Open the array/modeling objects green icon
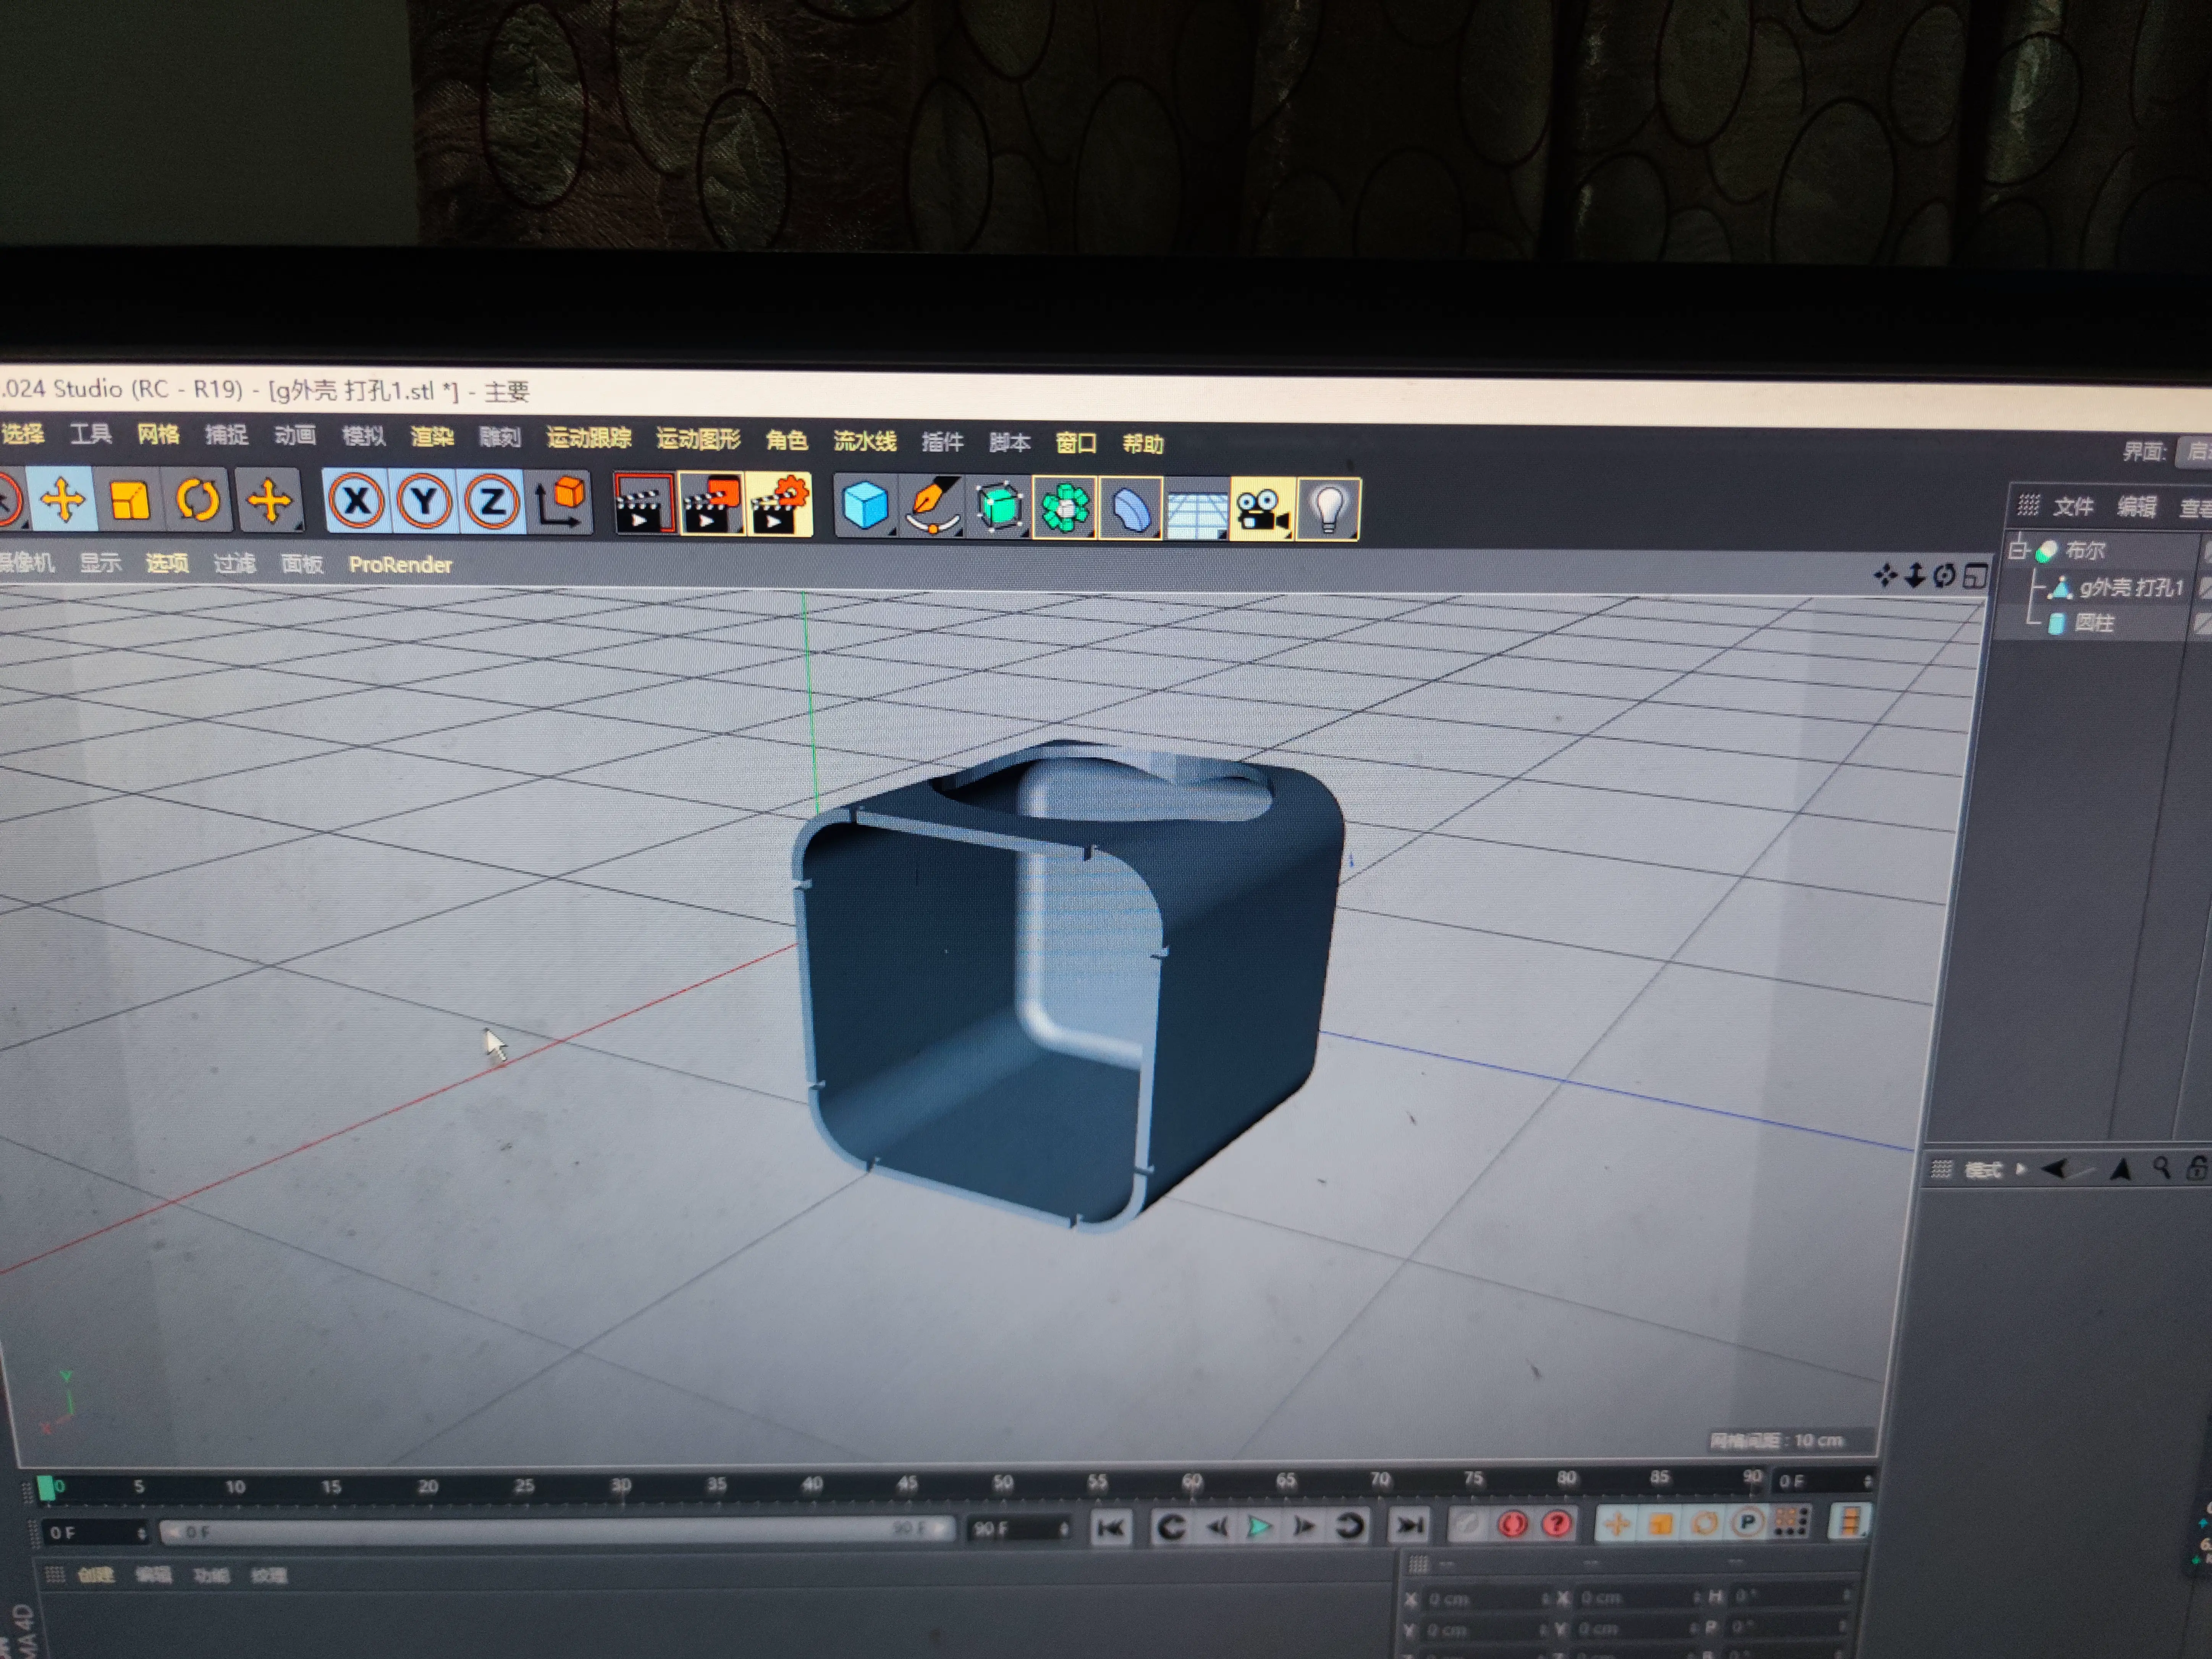The width and height of the screenshot is (2212, 1659). pyautogui.click(x=1065, y=508)
